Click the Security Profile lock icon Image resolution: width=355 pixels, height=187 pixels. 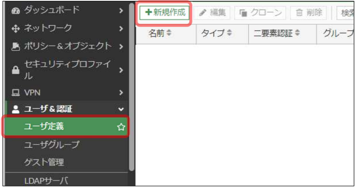click(15, 70)
